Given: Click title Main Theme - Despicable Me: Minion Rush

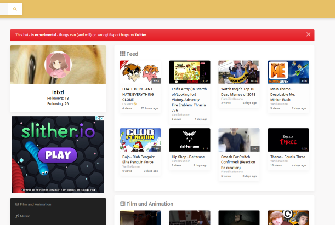Looking at the screenshot, I should [x=283, y=94].
